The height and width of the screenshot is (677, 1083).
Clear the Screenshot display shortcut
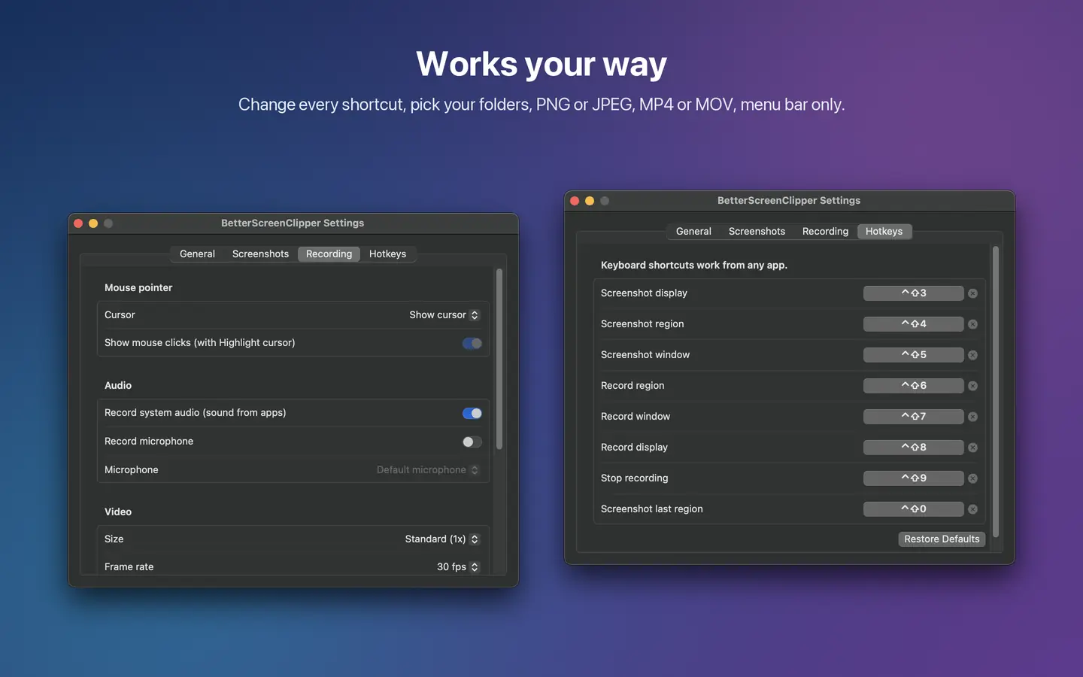tap(972, 293)
